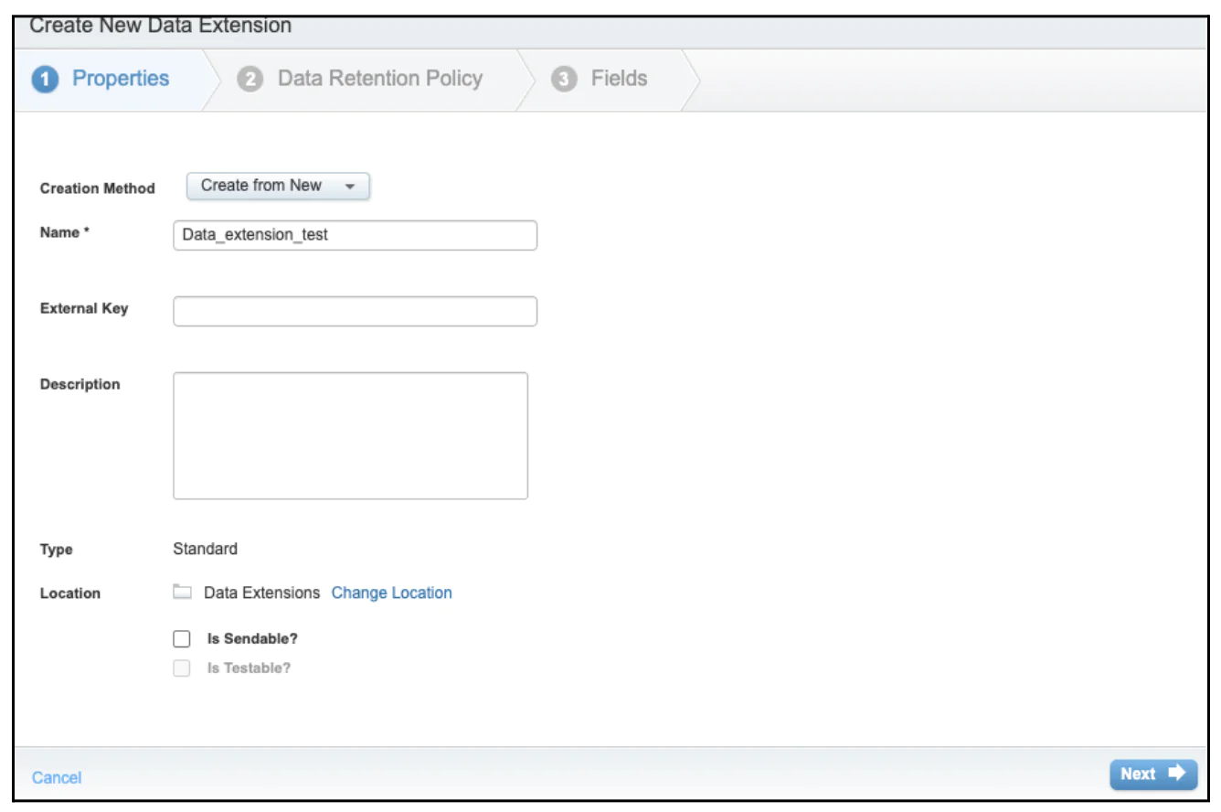This screenshot has width=1221, height=812.
Task: Switch to the Data Retention Policy step
Action: [380, 79]
